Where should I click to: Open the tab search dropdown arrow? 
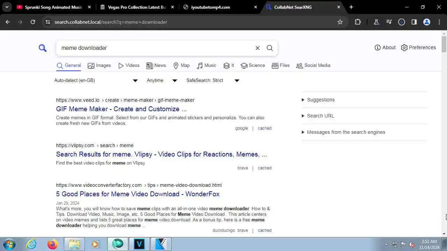click(x=7, y=7)
